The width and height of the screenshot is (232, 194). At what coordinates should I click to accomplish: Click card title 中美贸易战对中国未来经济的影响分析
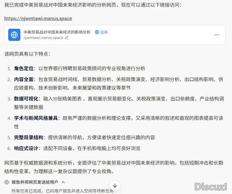57,32
